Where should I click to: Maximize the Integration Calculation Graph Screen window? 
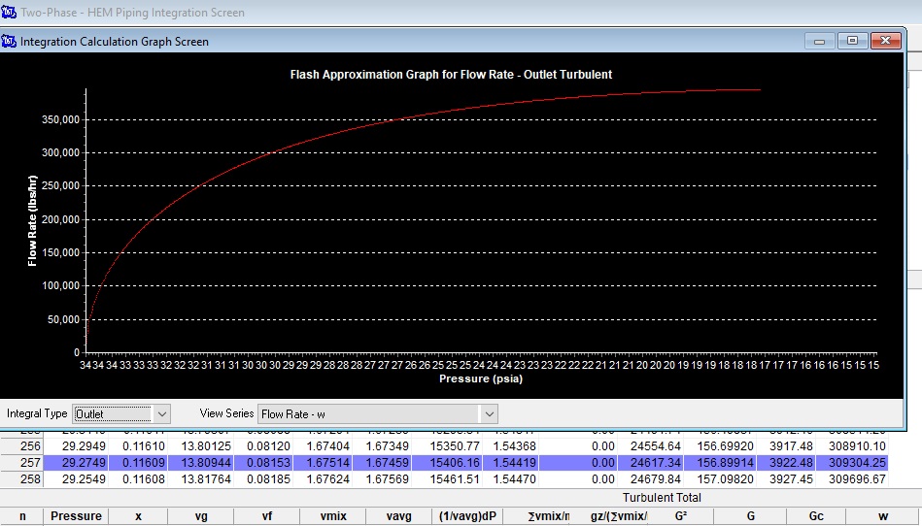[x=852, y=41]
